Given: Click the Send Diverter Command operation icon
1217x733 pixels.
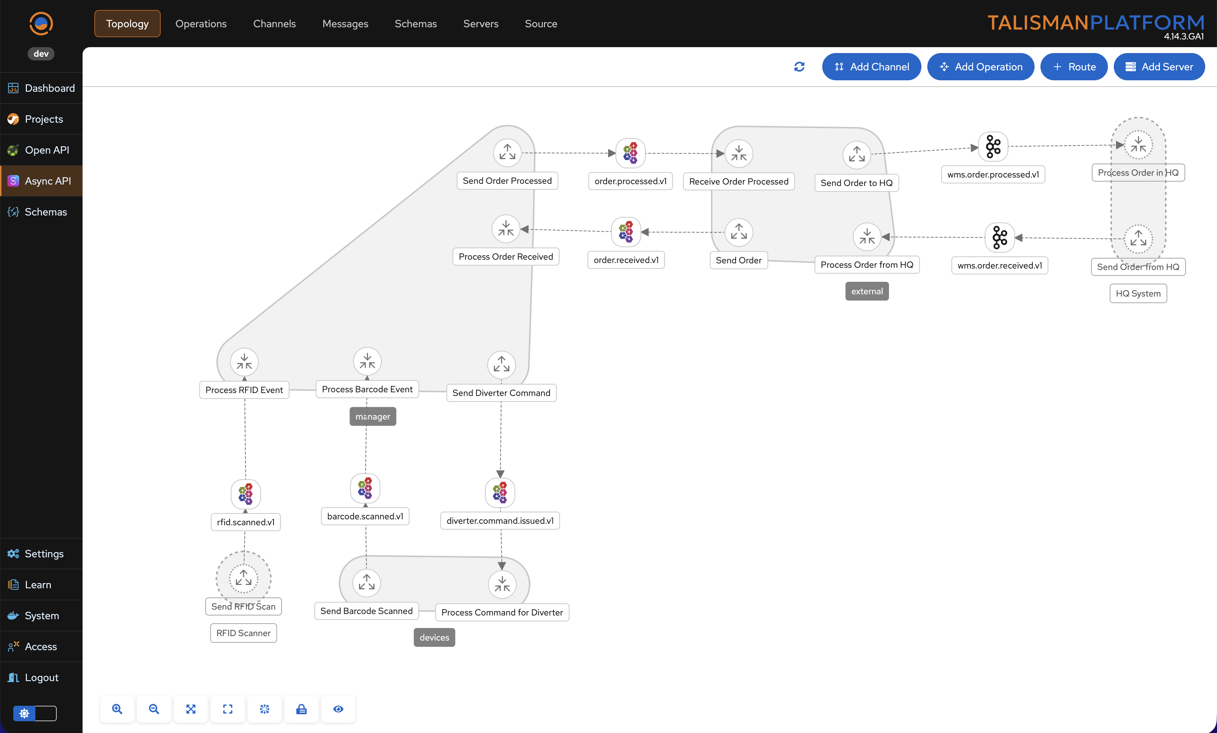Looking at the screenshot, I should click(501, 364).
